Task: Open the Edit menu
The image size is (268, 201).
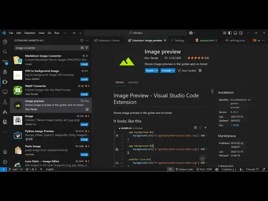Action: coord(18,33)
